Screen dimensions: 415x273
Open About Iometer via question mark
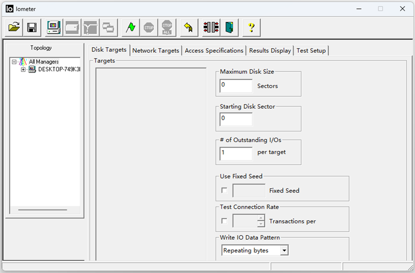point(252,27)
